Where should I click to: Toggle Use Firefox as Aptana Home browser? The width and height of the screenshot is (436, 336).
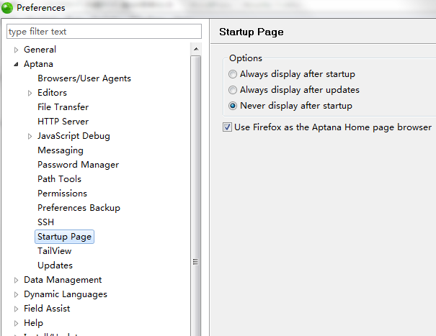228,127
